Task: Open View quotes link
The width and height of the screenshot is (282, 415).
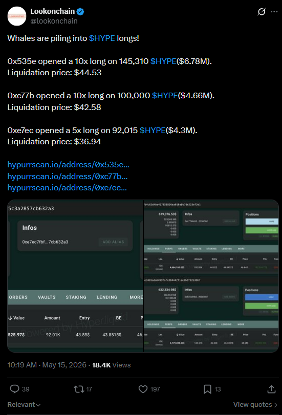Action: 255,404
